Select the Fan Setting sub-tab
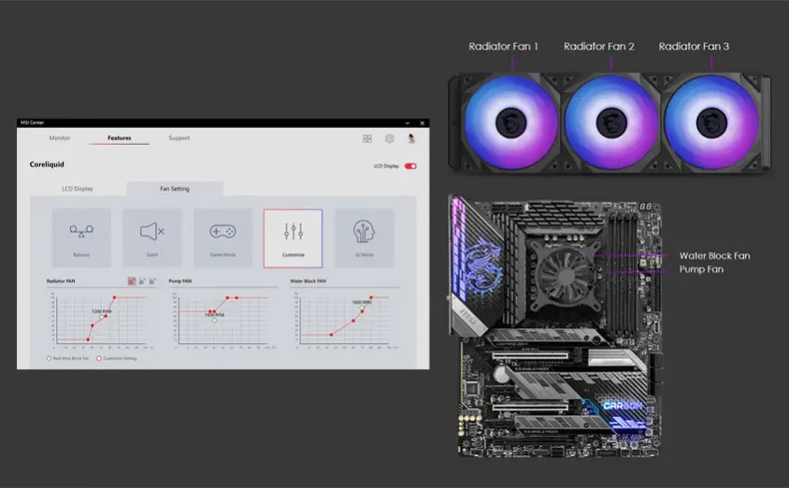This screenshot has height=488, width=789. [175, 189]
